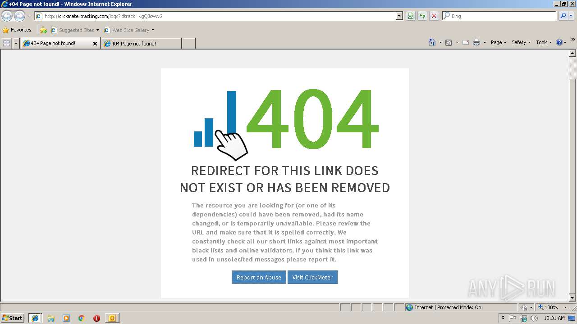Click the Home icon in command bar
The image size is (577, 324).
coord(432,42)
